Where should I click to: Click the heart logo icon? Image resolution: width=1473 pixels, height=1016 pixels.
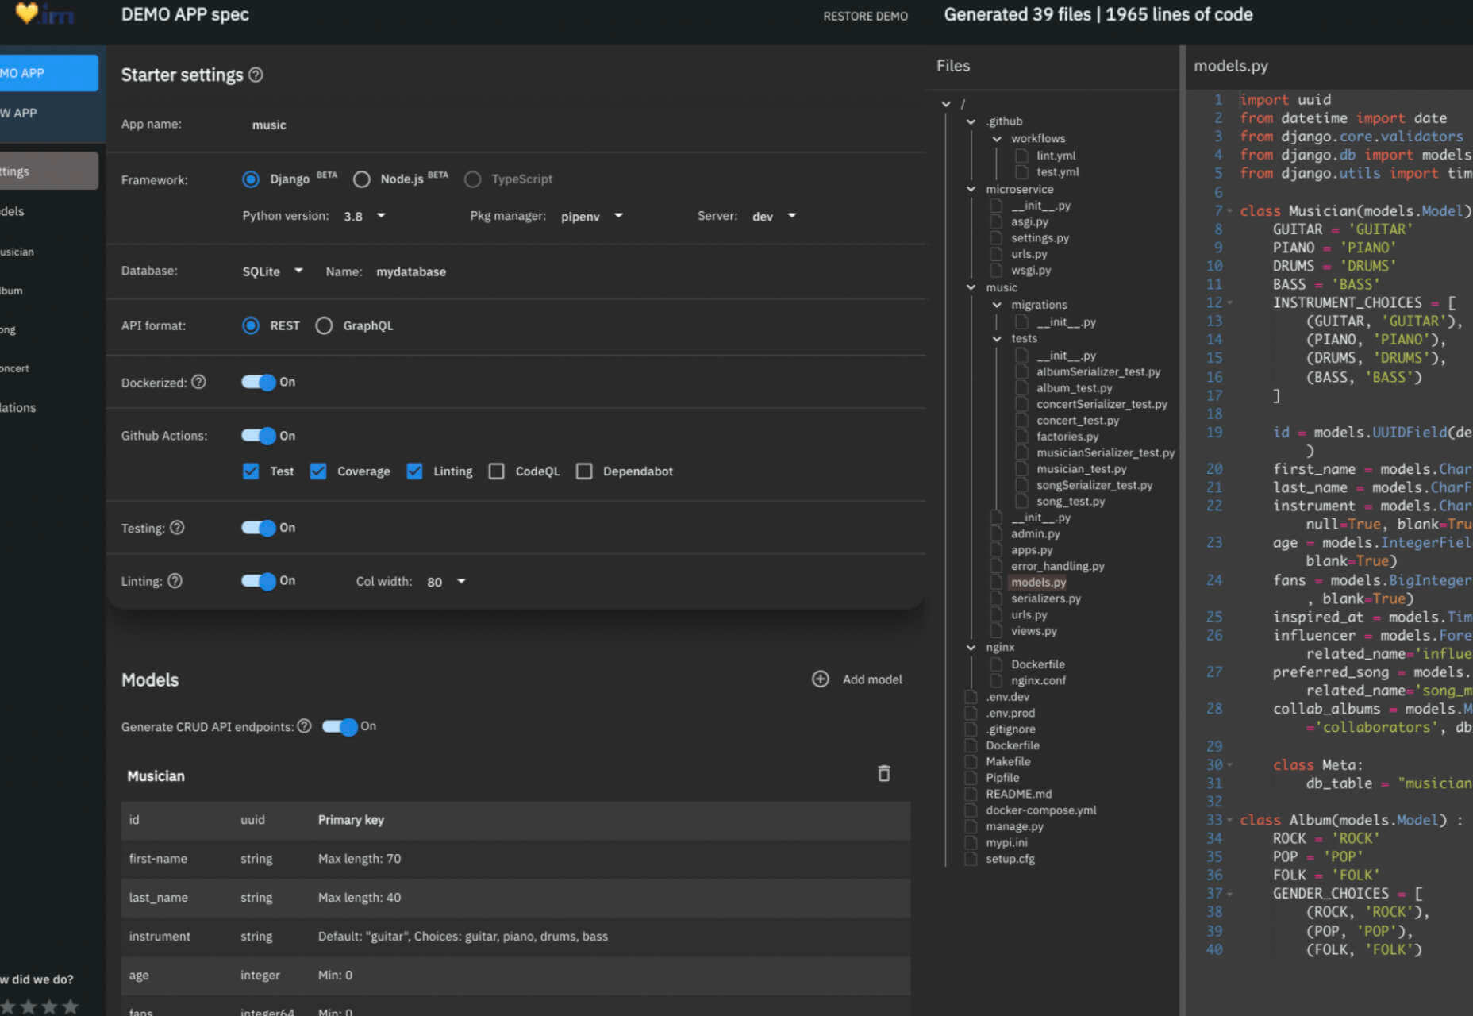point(27,13)
